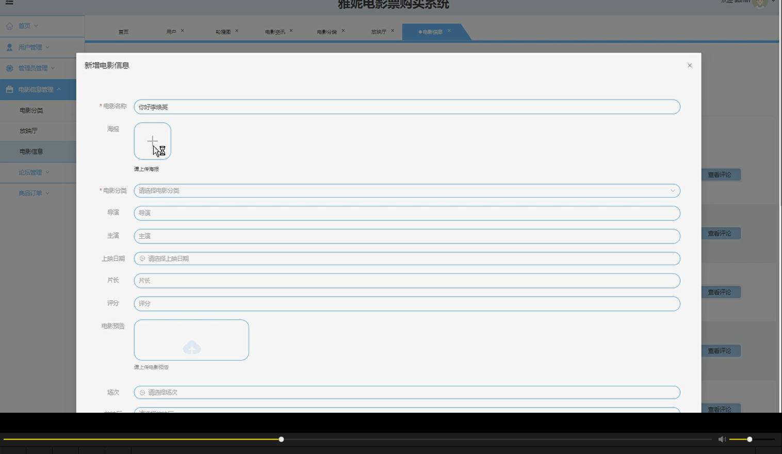This screenshot has width=782, height=454.
Task: Click the 主演 input field
Action: pyautogui.click(x=407, y=236)
